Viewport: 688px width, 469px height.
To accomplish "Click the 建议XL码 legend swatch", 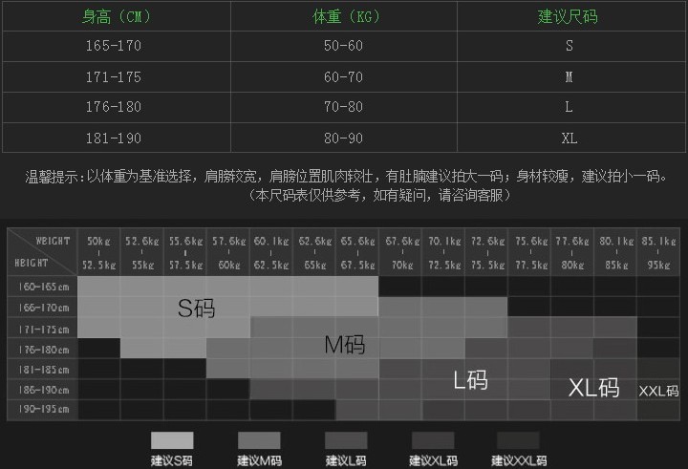I will click(433, 440).
